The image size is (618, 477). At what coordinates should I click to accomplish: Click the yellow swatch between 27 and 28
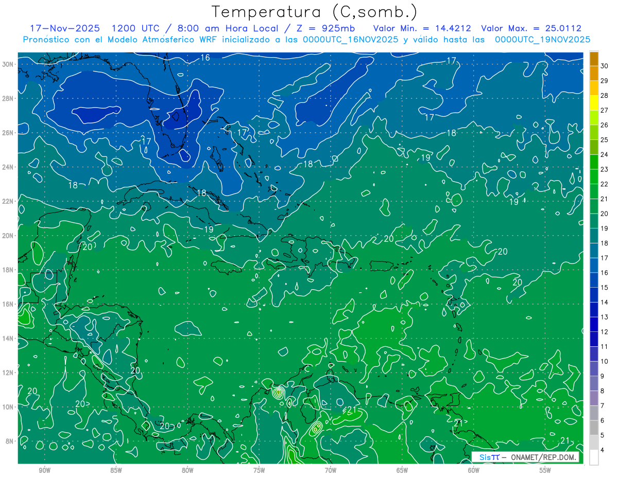tap(594, 103)
